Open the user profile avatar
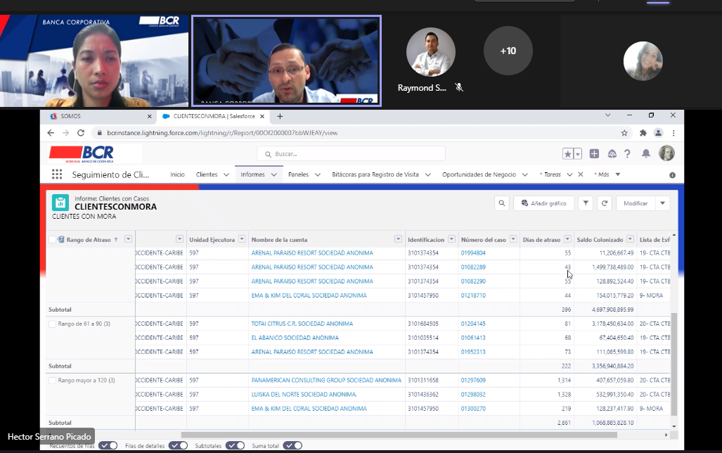 point(666,153)
